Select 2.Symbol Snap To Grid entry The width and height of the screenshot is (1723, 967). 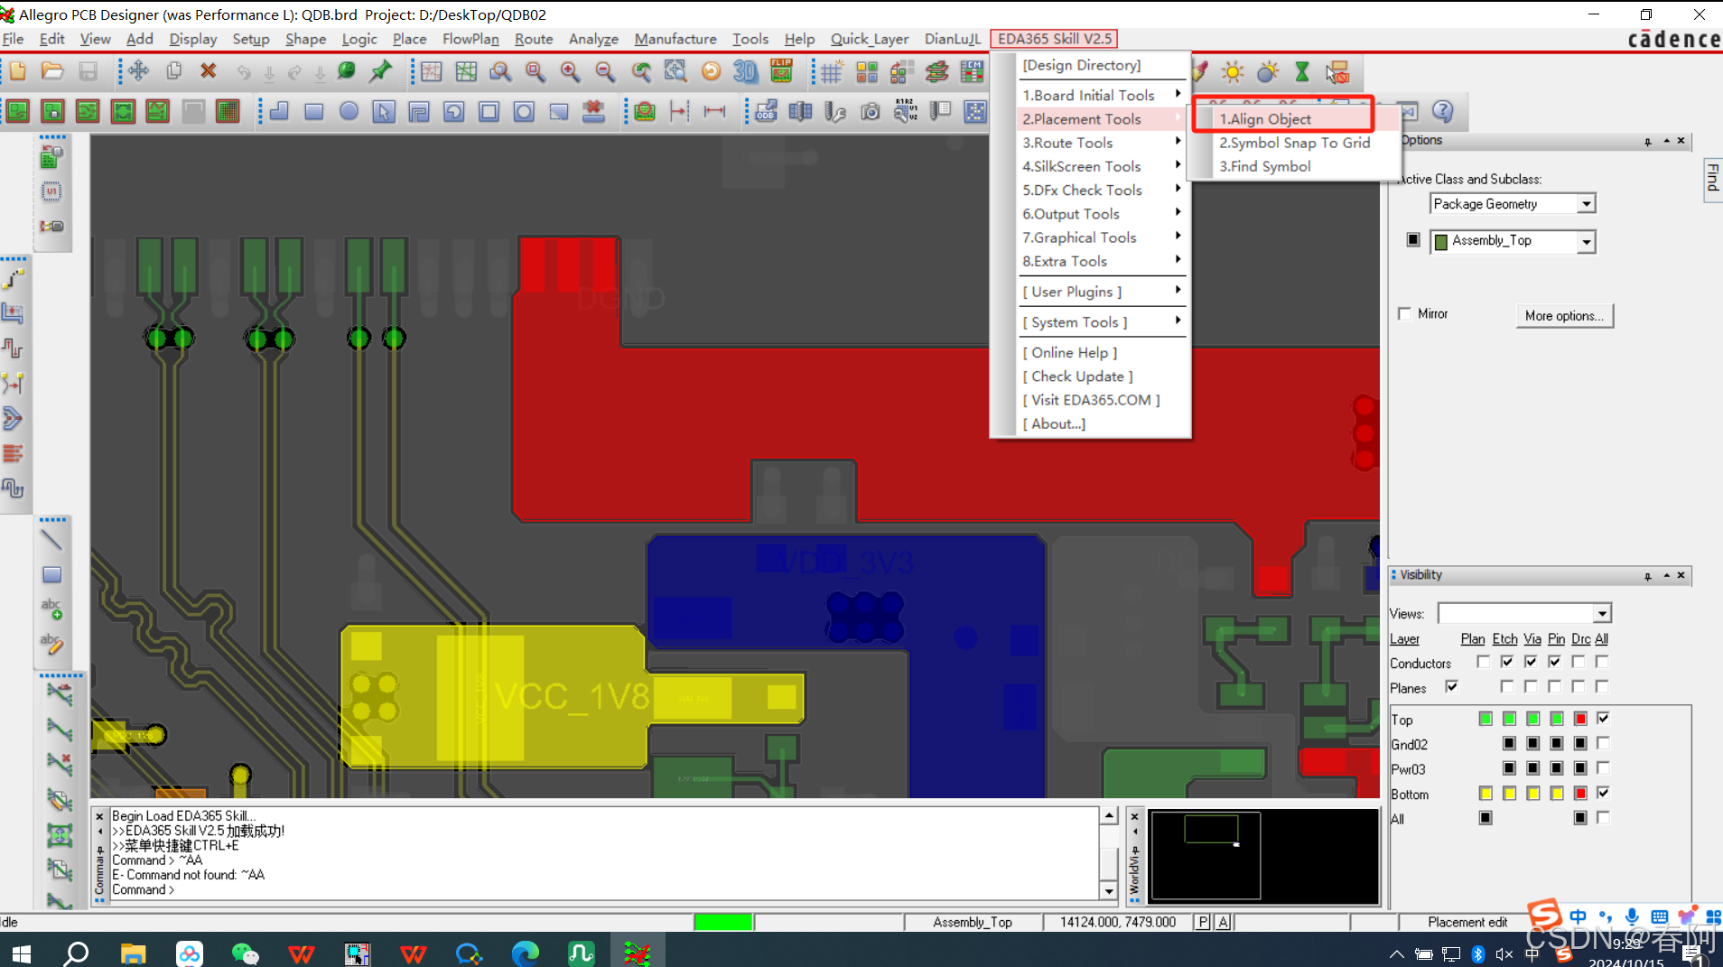point(1294,143)
